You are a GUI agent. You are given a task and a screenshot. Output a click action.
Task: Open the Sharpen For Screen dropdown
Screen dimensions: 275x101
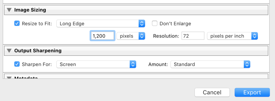[x=96, y=64]
